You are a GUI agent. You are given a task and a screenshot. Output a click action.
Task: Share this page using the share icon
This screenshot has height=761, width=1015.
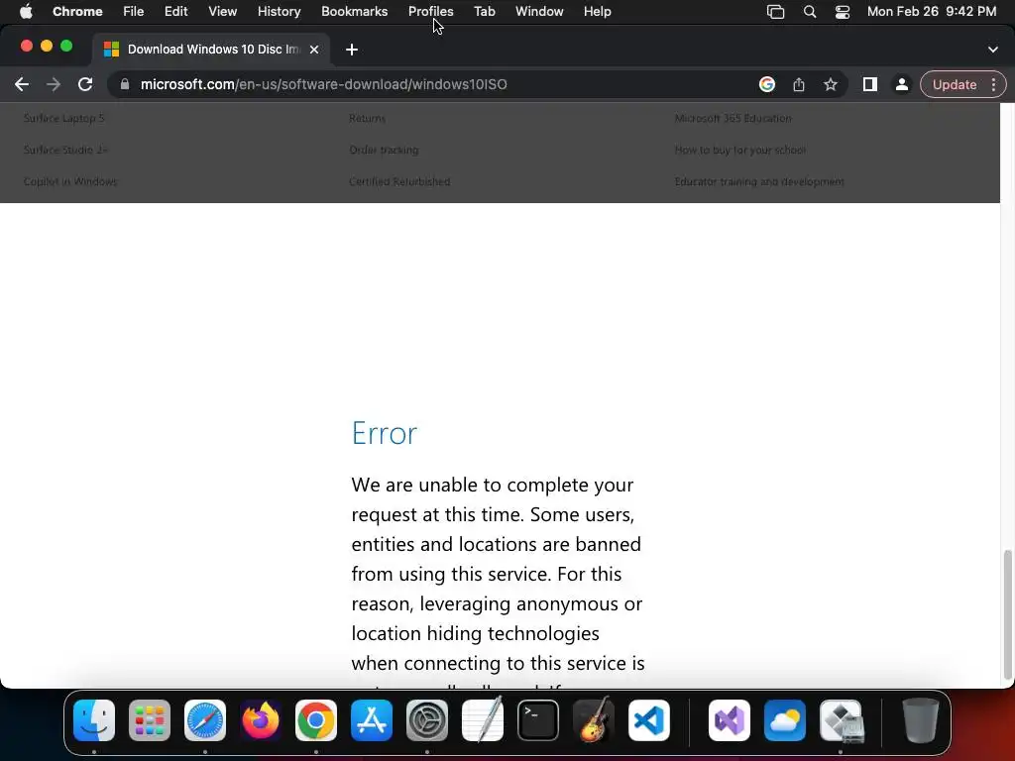[x=799, y=85]
